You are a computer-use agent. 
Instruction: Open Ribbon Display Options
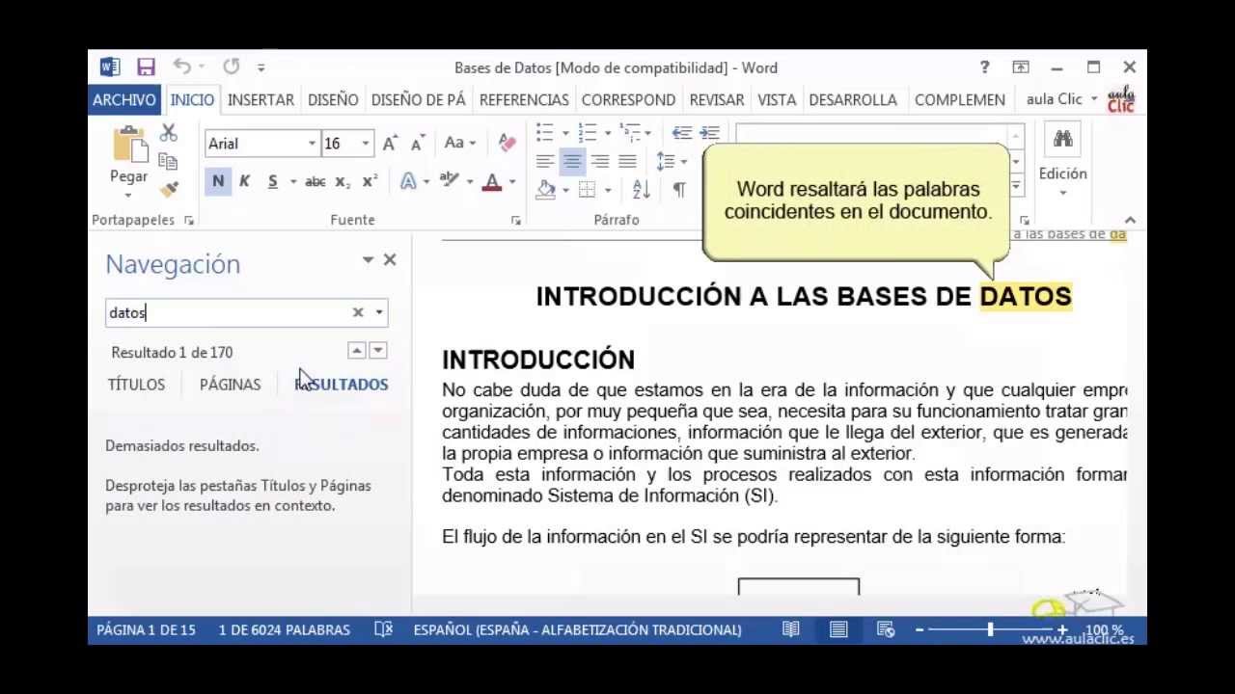pos(1021,67)
